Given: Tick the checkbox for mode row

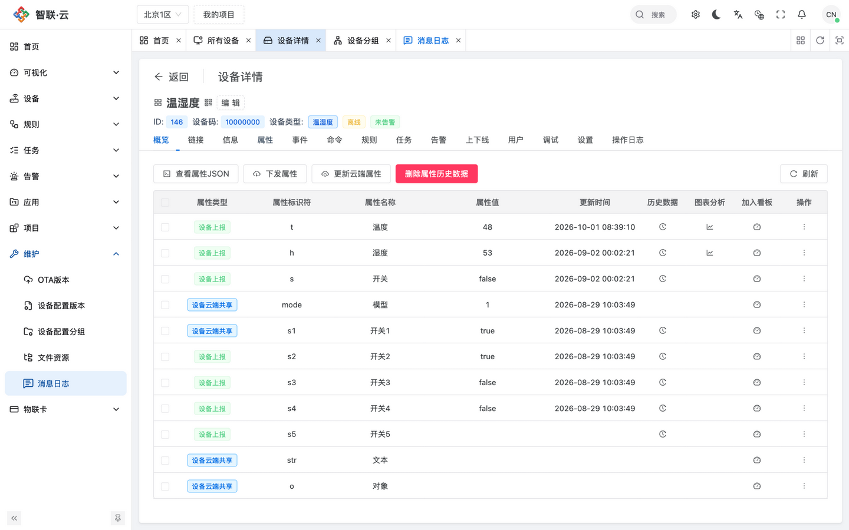Looking at the screenshot, I should pos(165,305).
